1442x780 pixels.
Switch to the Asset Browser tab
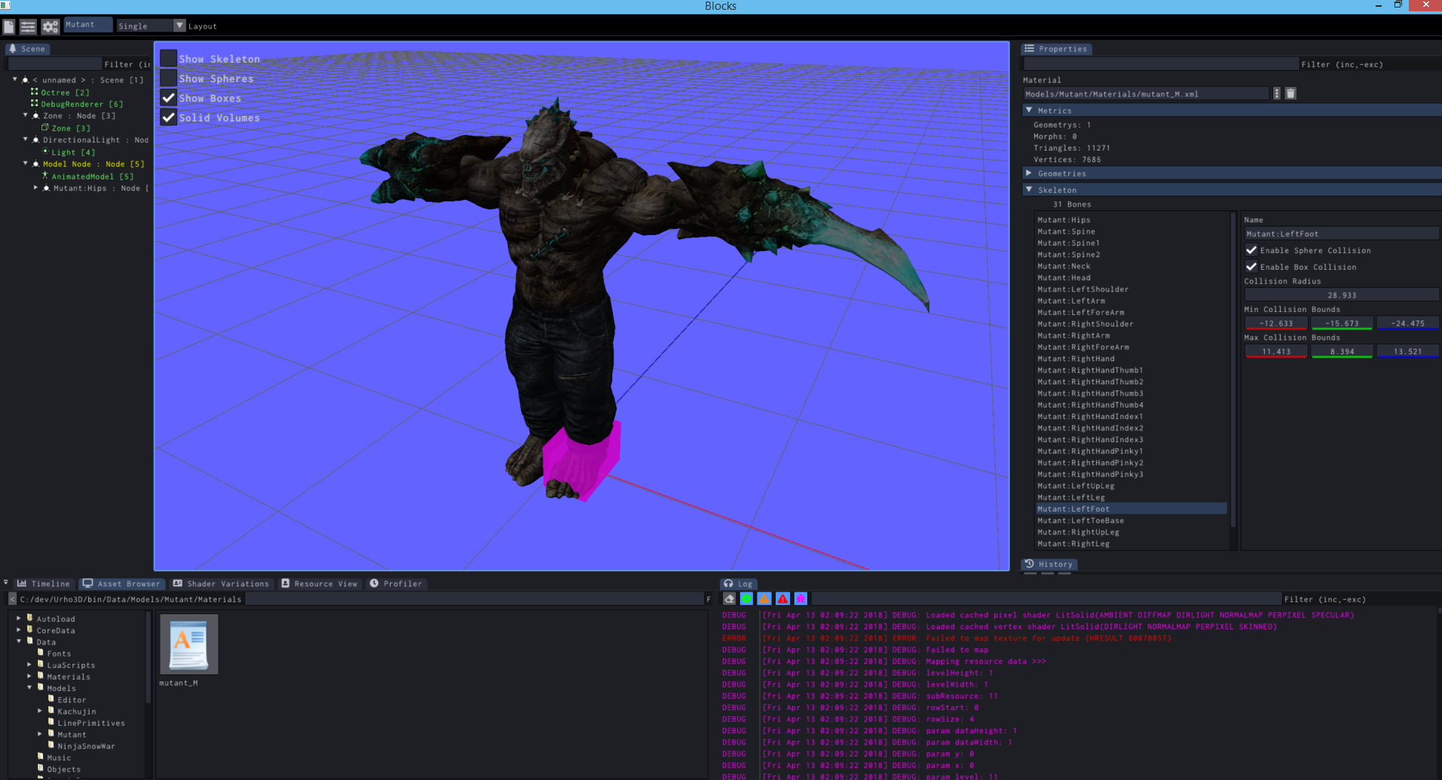point(121,583)
